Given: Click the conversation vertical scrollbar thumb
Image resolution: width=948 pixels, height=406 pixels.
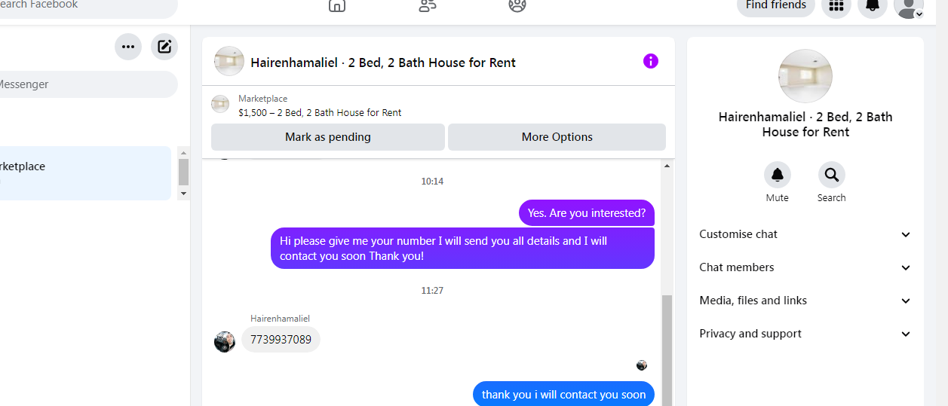Looking at the screenshot, I should coord(667,350).
